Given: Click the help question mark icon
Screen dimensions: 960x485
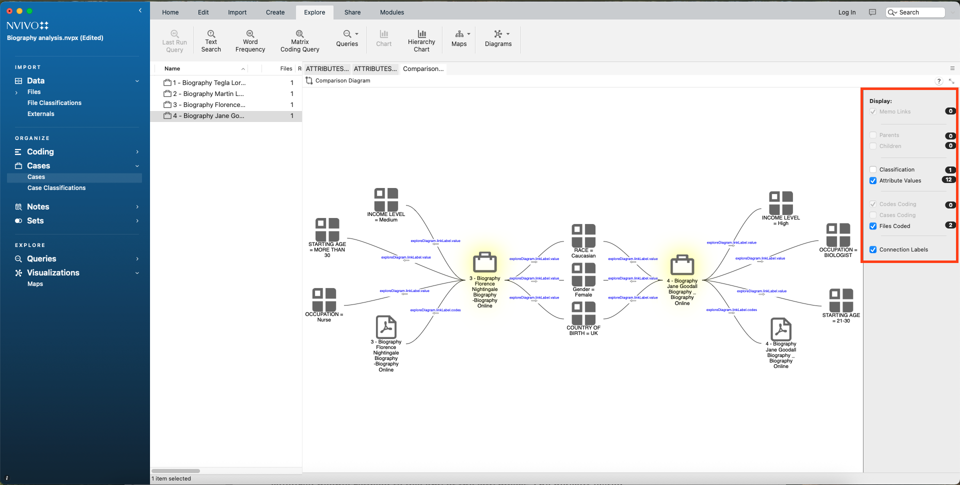Looking at the screenshot, I should (938, 81).
